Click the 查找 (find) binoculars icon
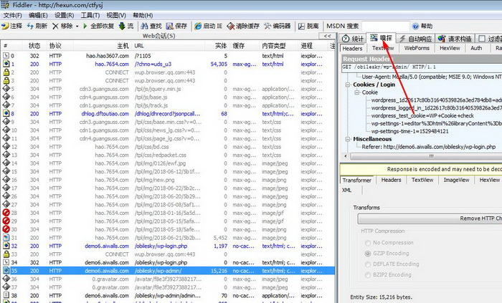Screen dimensions: 502x303 click(150, 26)
